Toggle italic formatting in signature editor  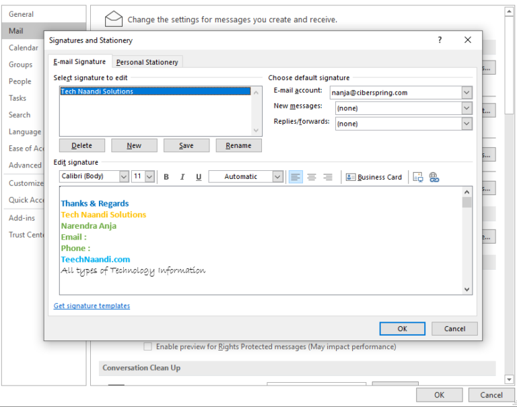point(182,177)
